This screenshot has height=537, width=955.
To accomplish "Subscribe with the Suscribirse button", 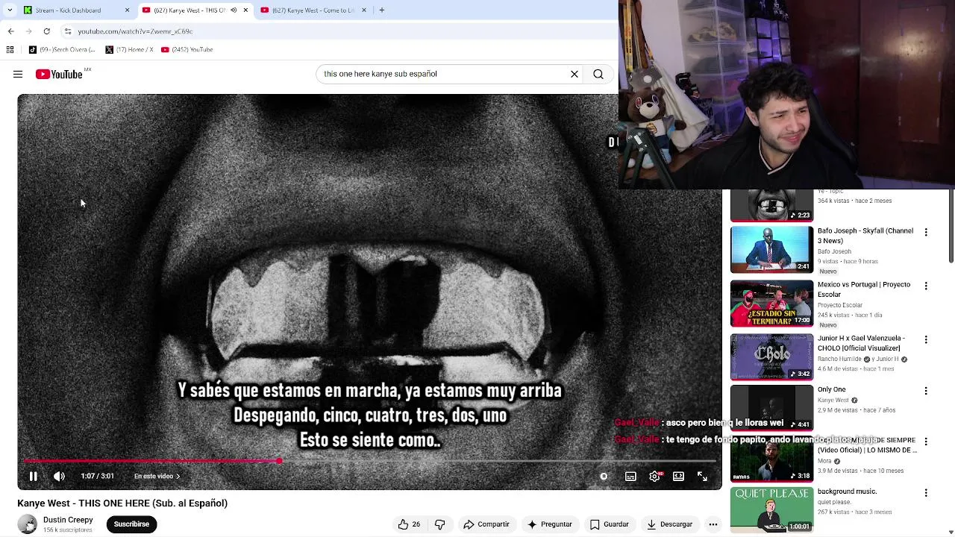I will coord(131,524).
